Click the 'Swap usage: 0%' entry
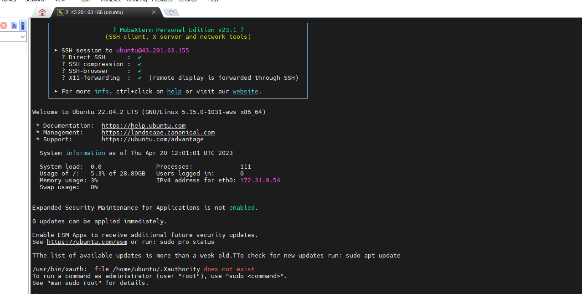Image resolution: width=582 pixels, height=294 pixels. click(x=69, y=187)
